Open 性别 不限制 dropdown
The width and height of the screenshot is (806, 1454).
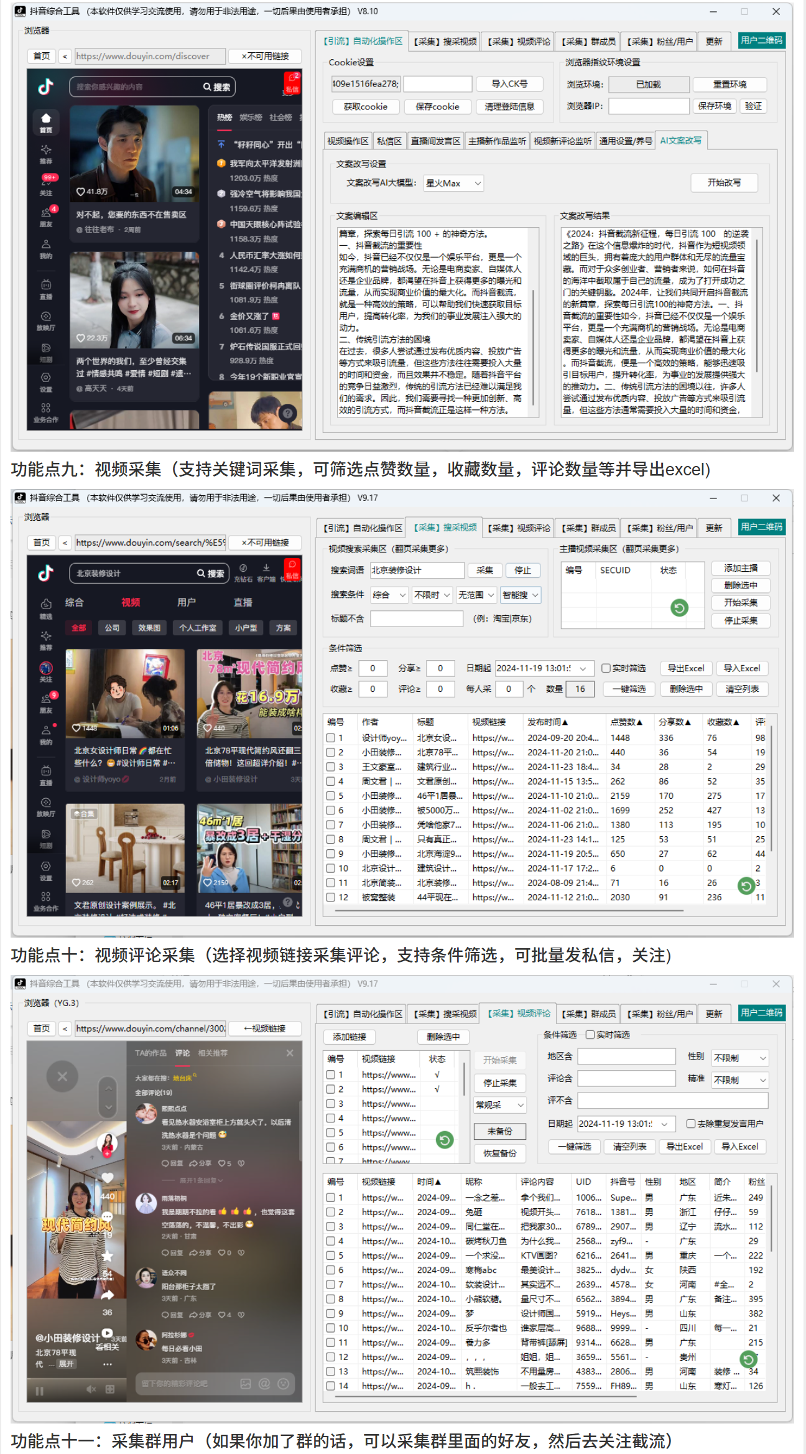(740, 1058)
